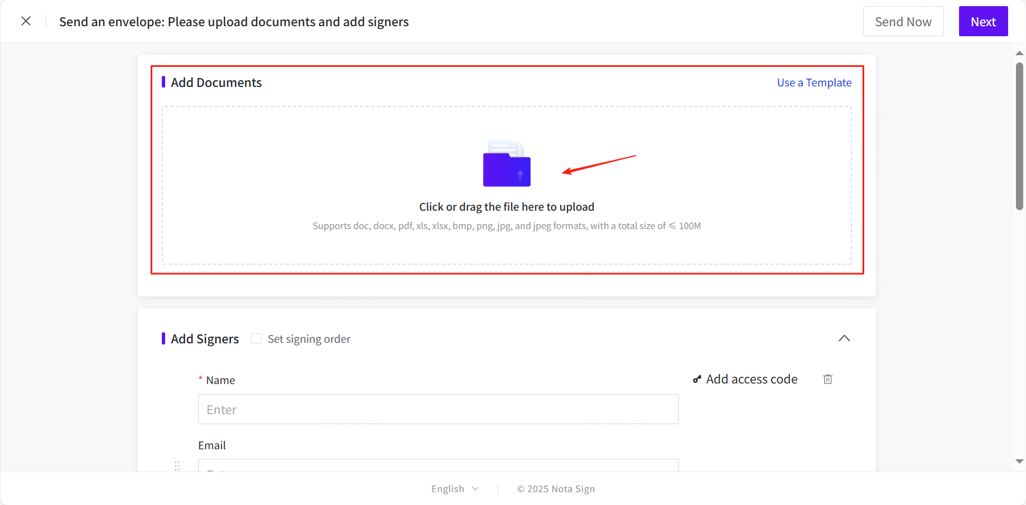Viewport: 1026px width, 505px height.
Task: Collapse the Add Signers section
Action: [844, 338]
